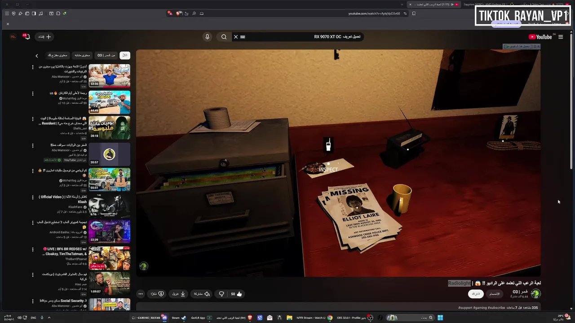Open the 55:51 Amazon delivery video thumbnail

(109, 179)
